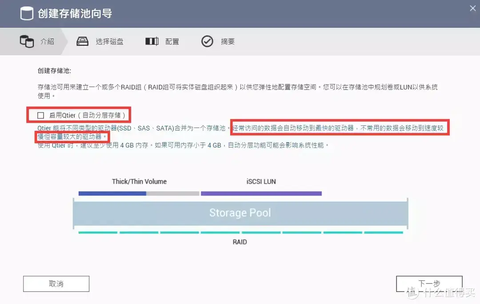Screen dimensions: 480x304
Task: Click the Storage Pool block in the diagram
Action: point(240,212)
